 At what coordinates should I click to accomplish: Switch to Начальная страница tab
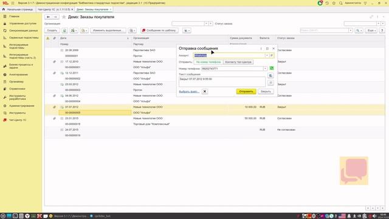coord(18,9)
